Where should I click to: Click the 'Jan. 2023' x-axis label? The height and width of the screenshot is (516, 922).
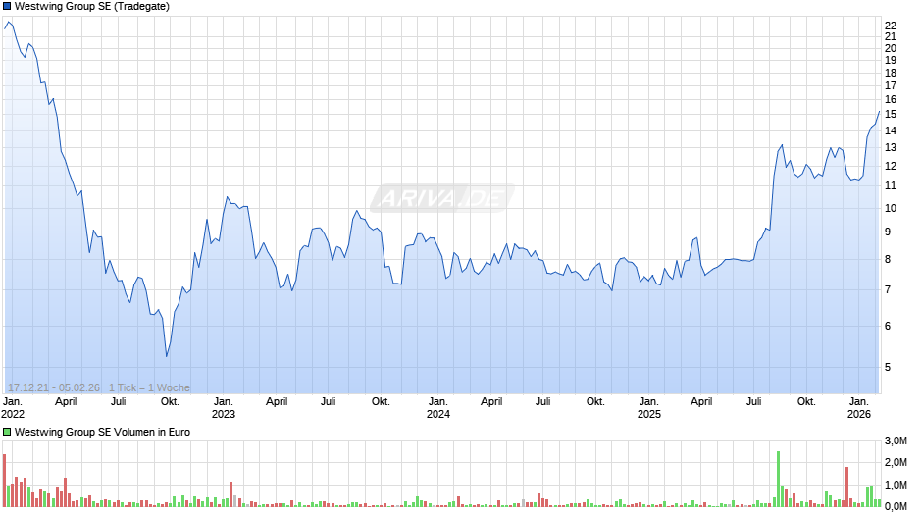[x=224, y=408]
